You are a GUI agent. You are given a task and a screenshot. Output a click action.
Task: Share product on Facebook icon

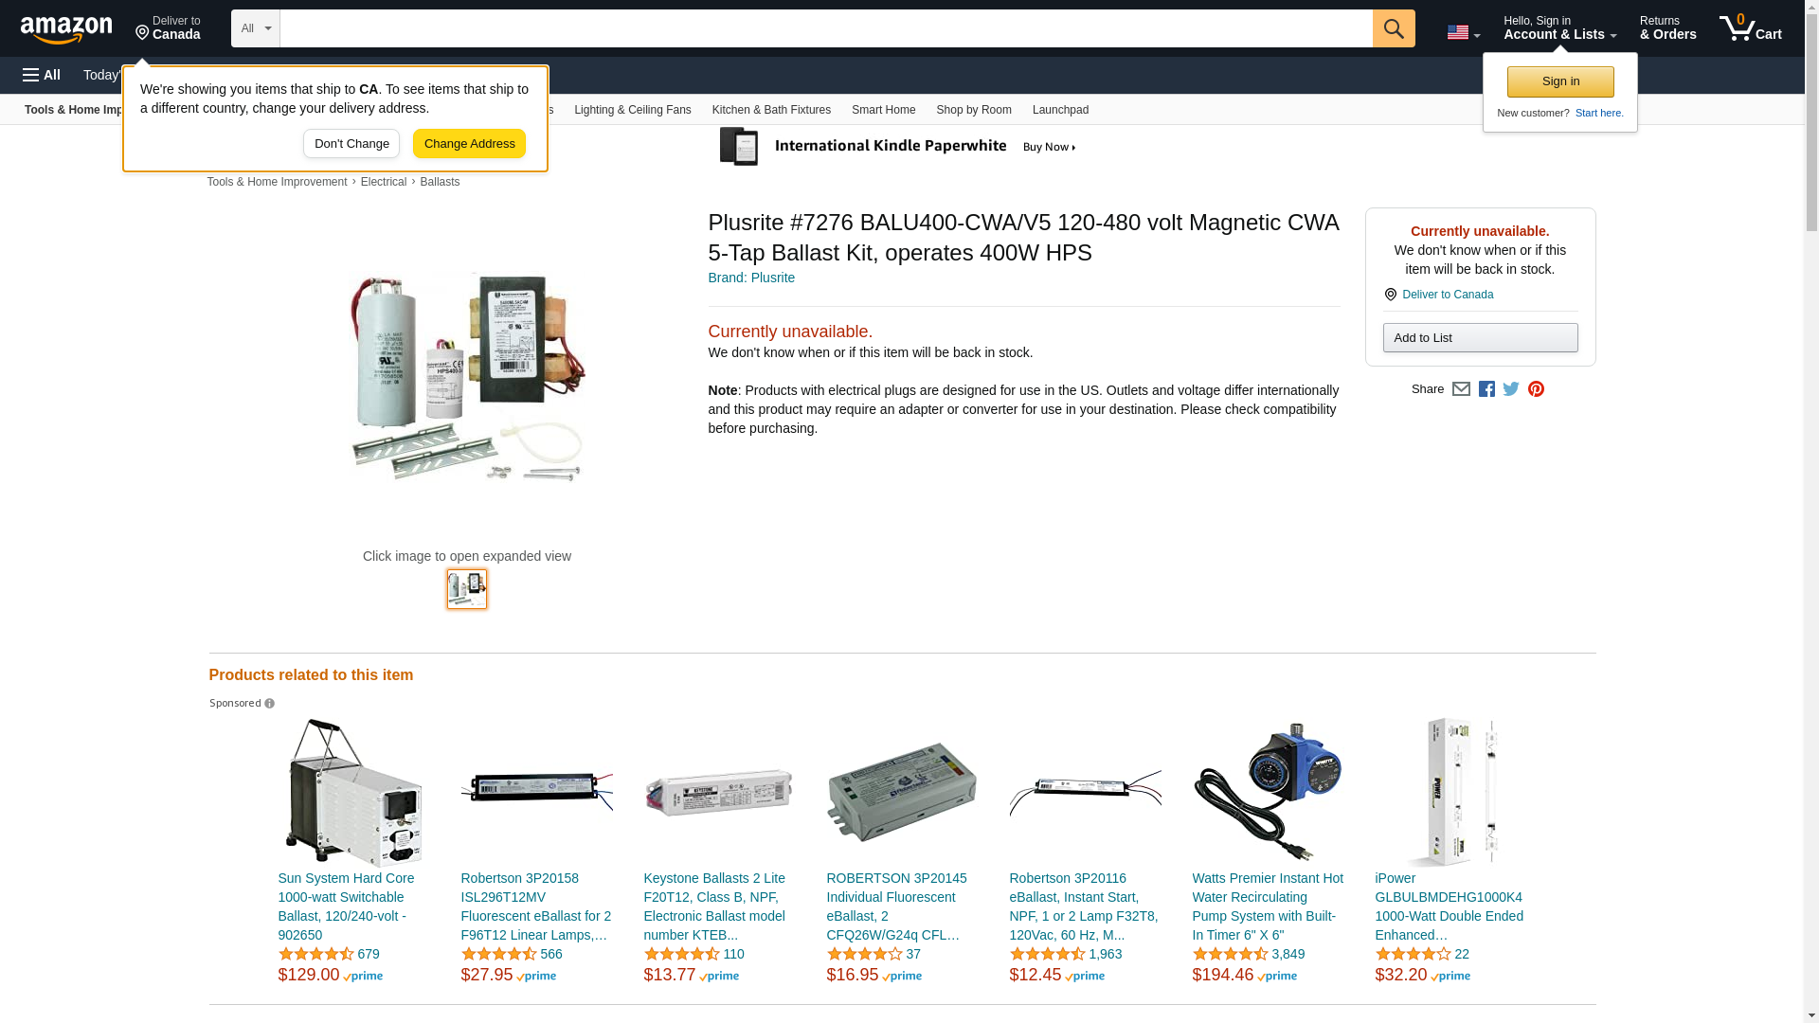point(1486,389)
